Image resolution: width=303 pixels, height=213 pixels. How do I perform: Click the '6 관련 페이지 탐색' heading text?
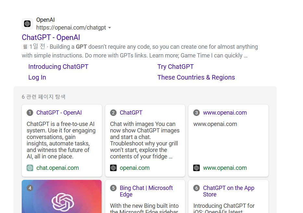(44, 97)
